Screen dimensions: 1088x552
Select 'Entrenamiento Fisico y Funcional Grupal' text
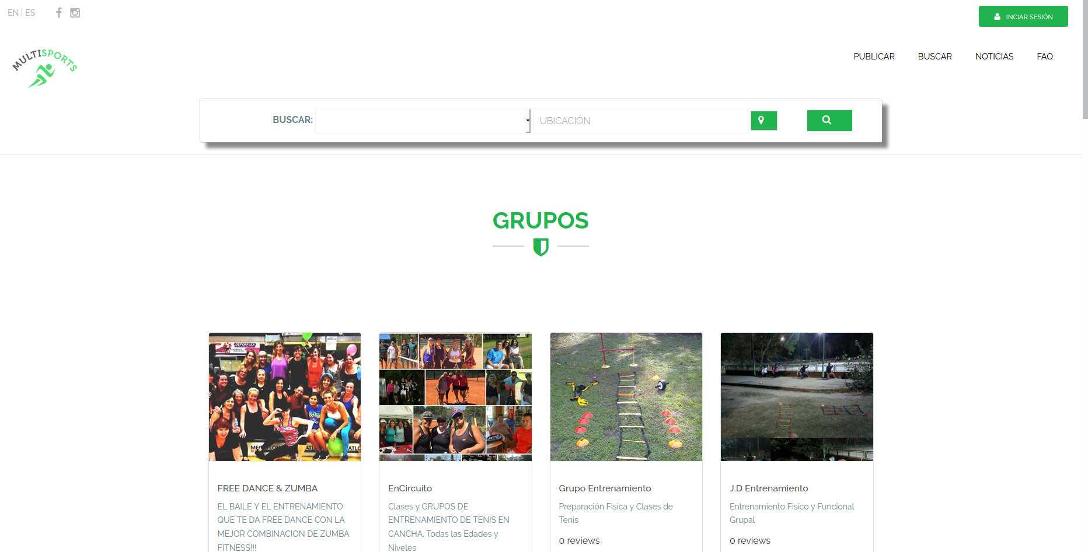click(x=791, y=513)
